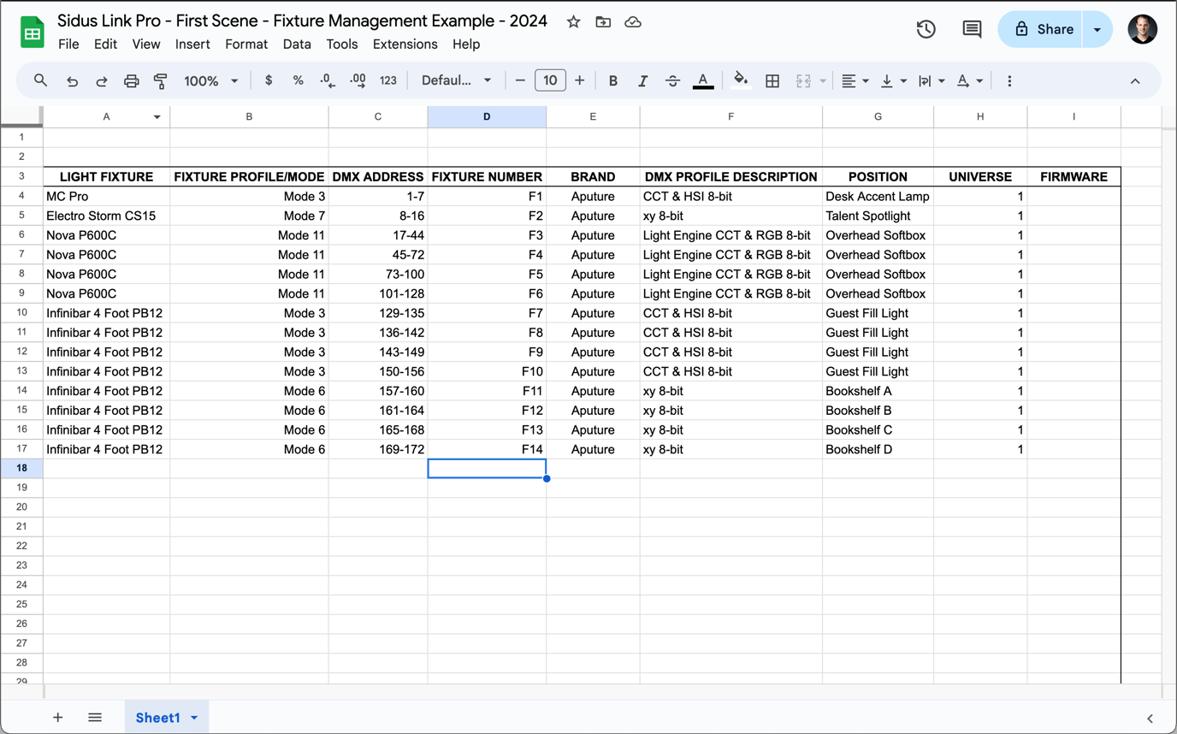
Task: Click the borders grid icon
Action: 772,80
